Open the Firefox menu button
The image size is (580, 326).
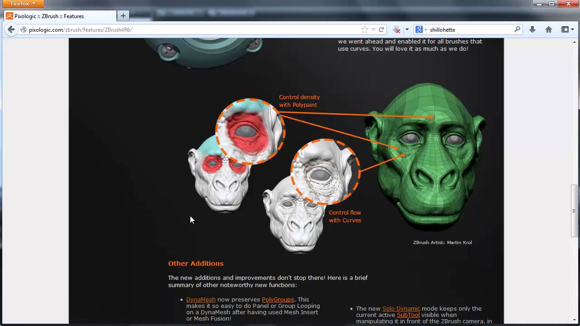click(x=23, y=4)
